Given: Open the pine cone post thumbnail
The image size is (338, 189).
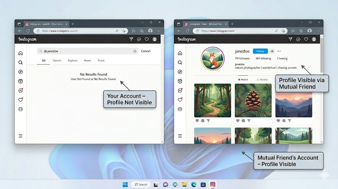Looking at the screenshot, I should click(253, 100).
